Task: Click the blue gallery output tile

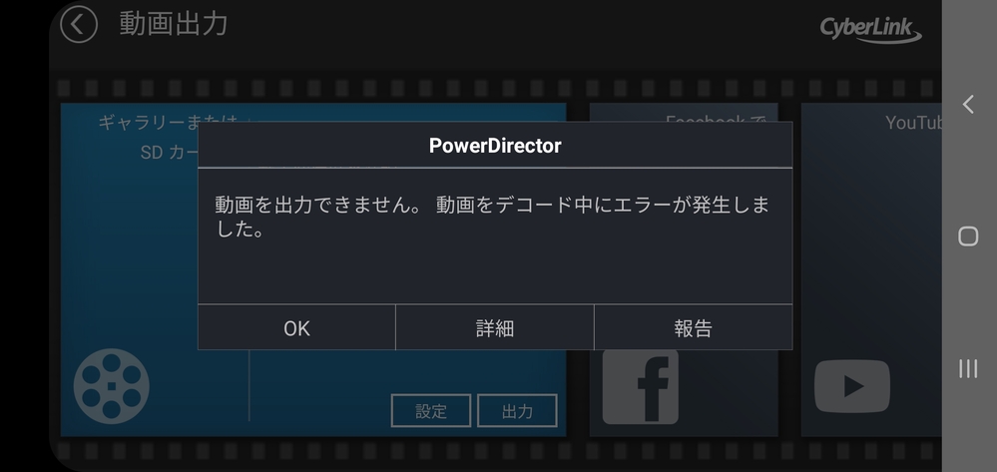Action: pos(313,269)
